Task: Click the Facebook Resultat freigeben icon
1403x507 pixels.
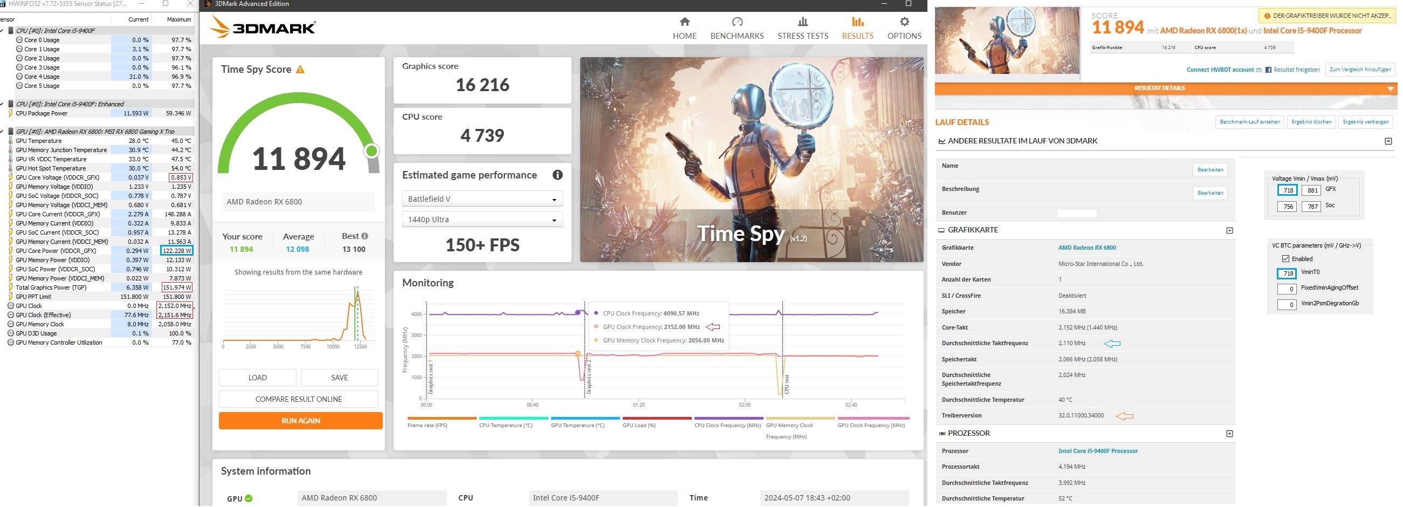Action: [x=1268, y=70]
